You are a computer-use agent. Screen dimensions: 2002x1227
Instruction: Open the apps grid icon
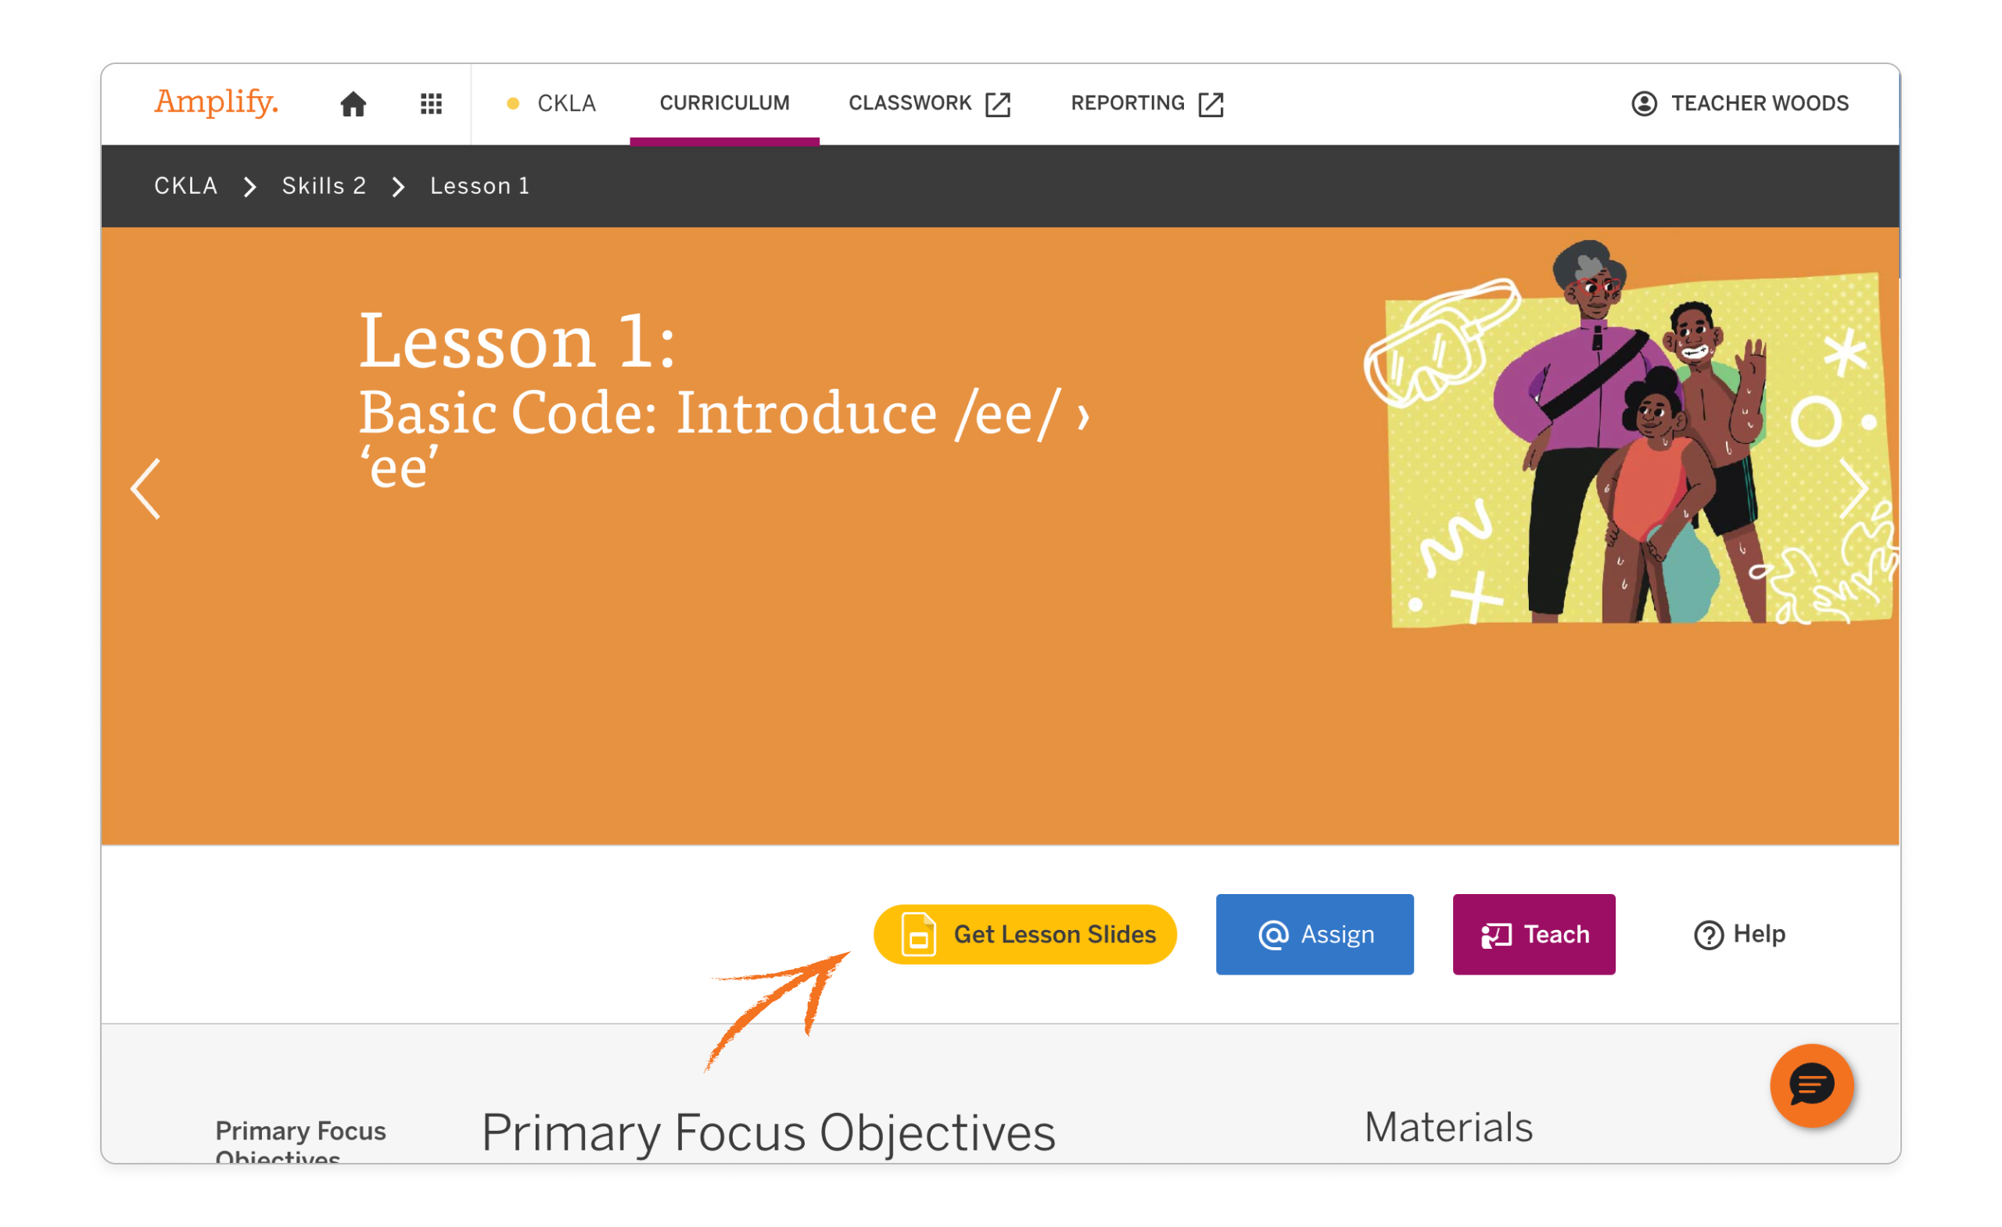tap(432, 104)
